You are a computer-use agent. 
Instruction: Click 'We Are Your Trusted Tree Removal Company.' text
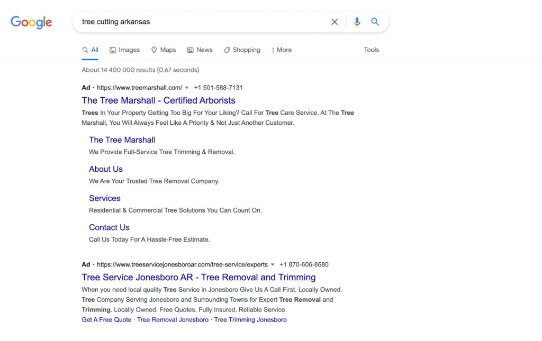pyautogui.click(x=154, y=181)
